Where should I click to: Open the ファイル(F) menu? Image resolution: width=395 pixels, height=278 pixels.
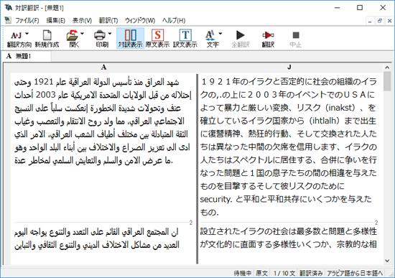(27, 20)
